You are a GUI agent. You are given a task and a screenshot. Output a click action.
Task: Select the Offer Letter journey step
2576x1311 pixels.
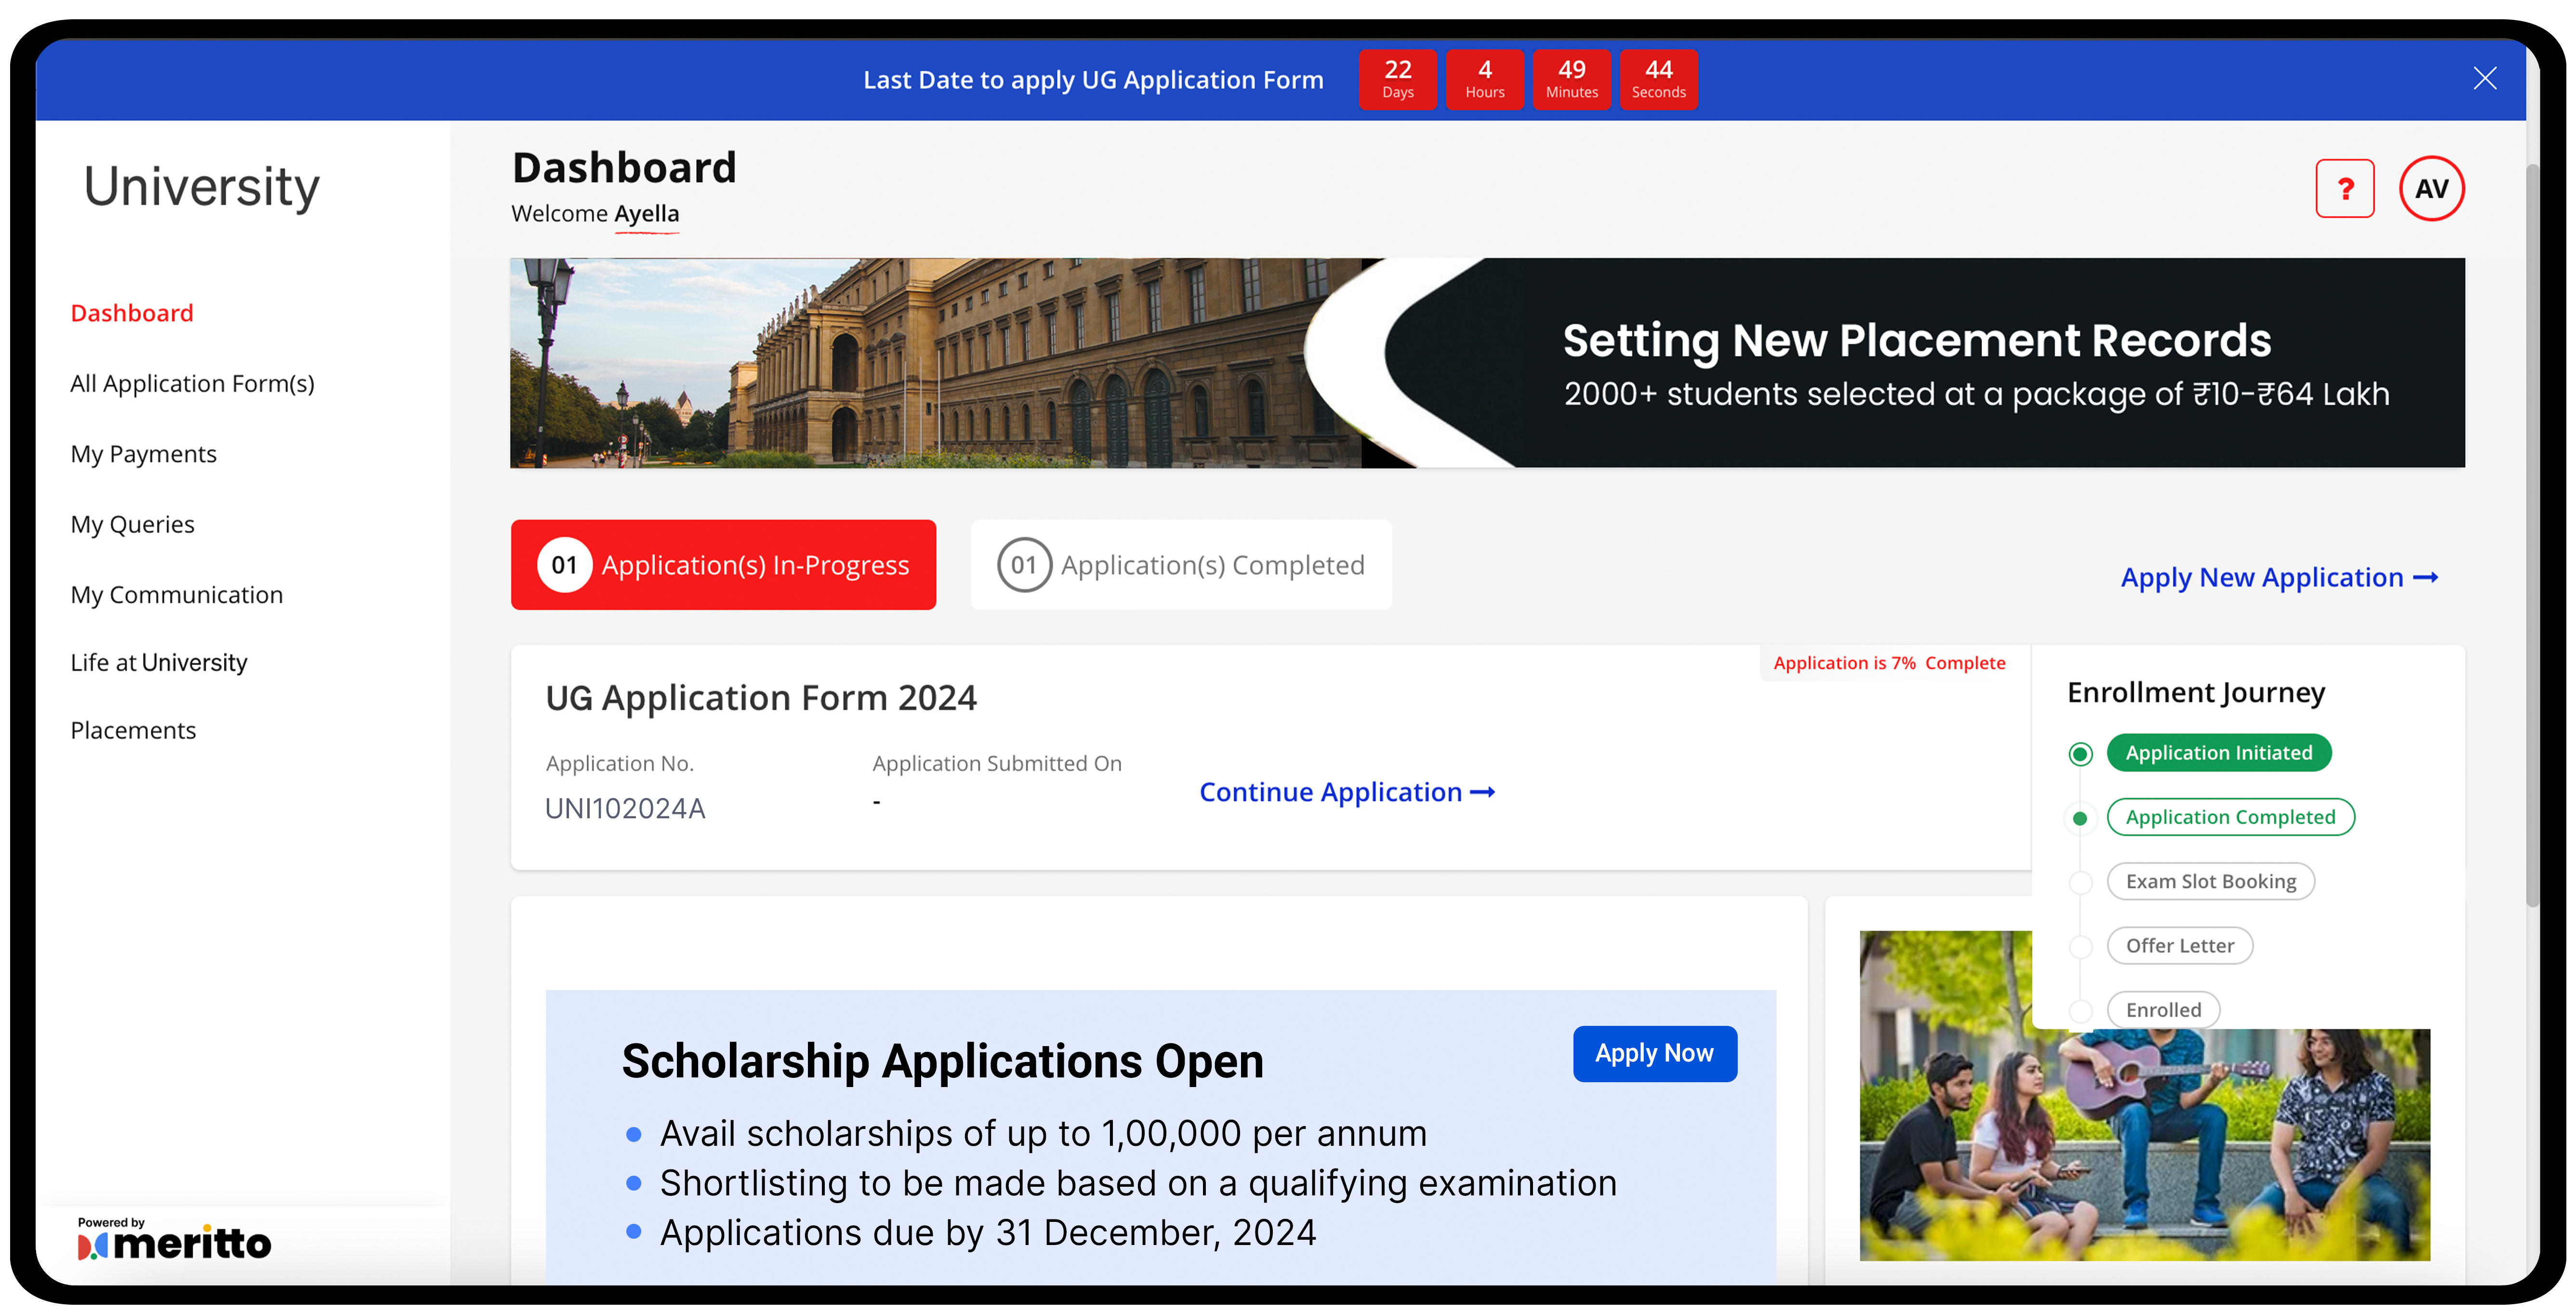2179,945
